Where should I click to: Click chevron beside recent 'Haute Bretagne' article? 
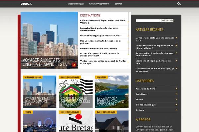pos(176,68)
